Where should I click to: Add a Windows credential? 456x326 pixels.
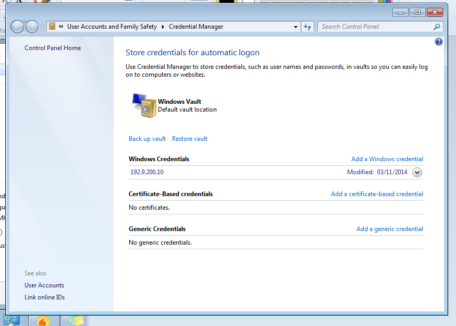387,159
